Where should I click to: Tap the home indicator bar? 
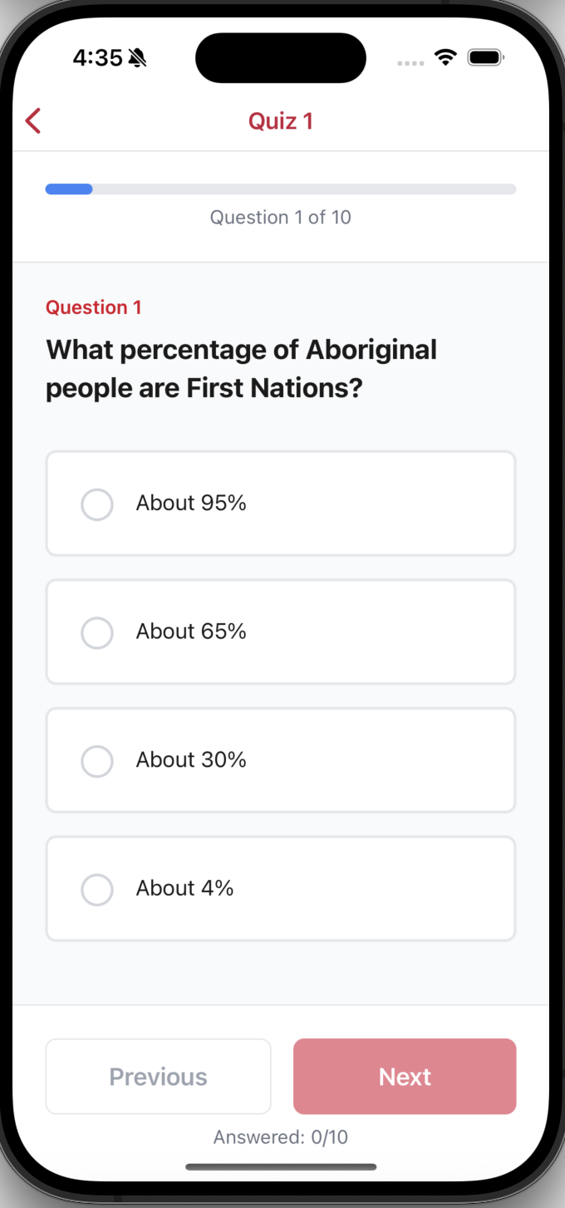280,1166
